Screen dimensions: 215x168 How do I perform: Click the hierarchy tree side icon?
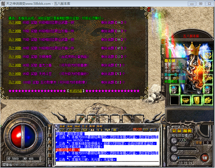pyautogui.click(x=50, y=142)
